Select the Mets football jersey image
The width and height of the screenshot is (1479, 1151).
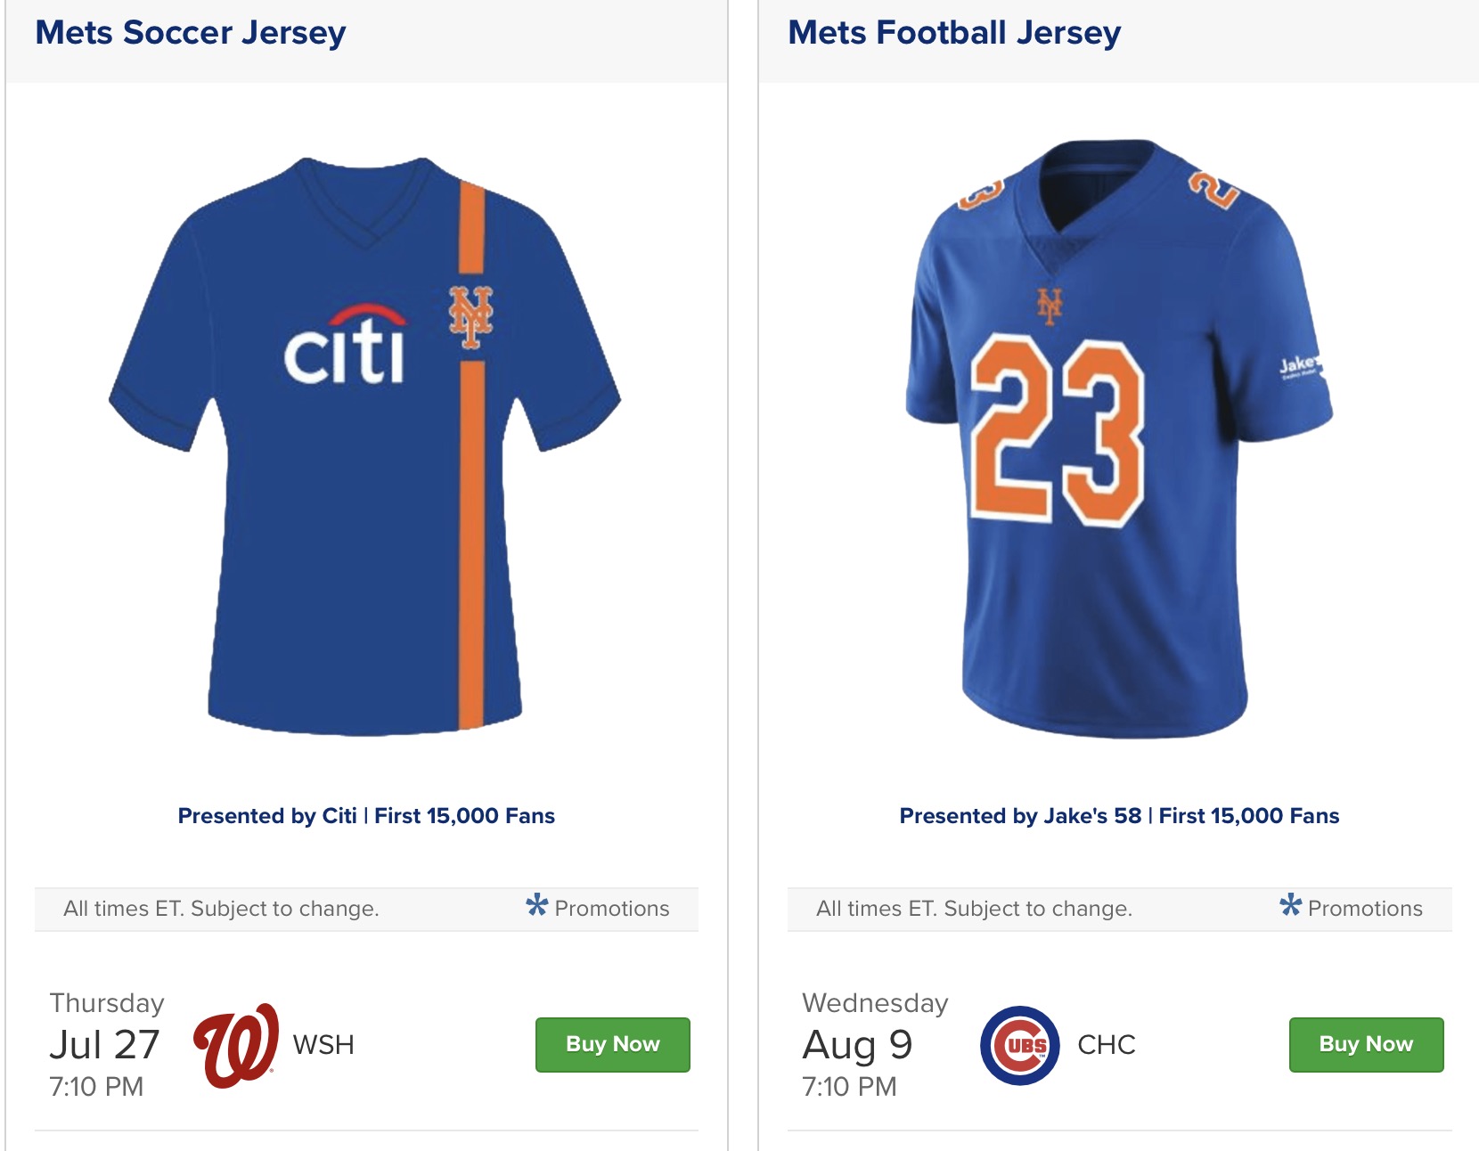(1119, 438)
